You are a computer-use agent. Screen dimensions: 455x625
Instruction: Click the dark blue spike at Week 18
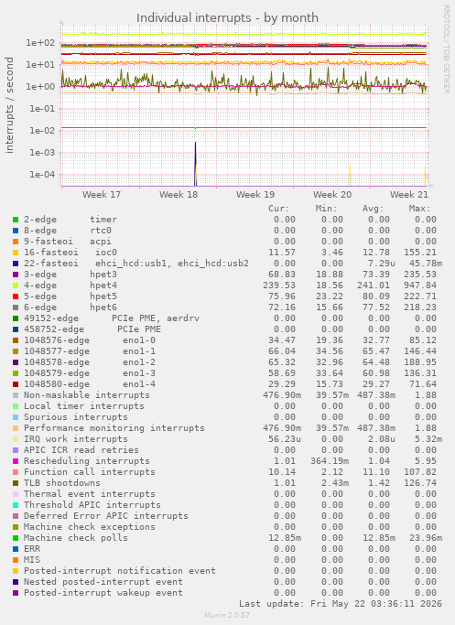[195, 164]
